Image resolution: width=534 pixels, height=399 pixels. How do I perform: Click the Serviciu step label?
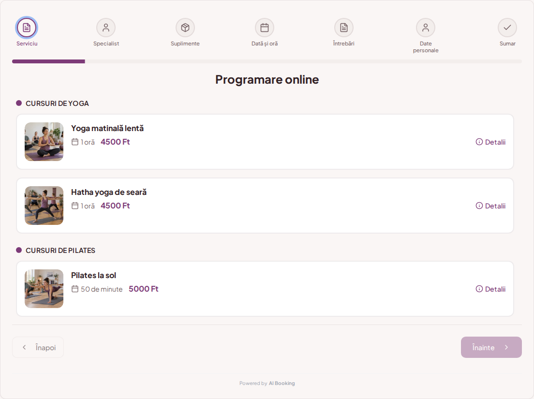tap(27, 44)
